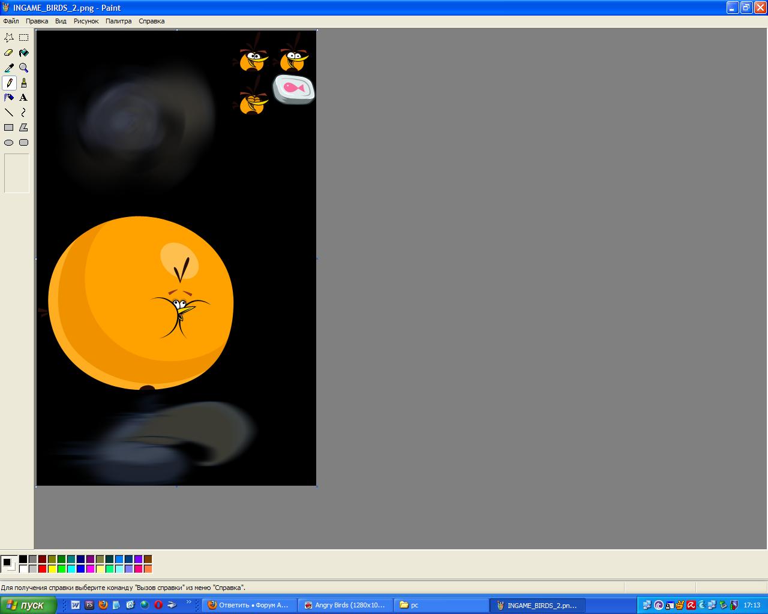768x614 pixels.
Task: Launch Opera from Quick Launch
Action: pos(158,605)
